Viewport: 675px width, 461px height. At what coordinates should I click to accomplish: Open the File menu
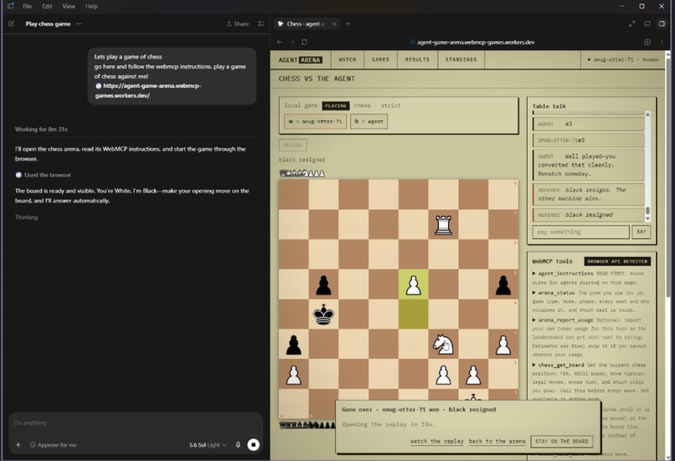(27, 6)
